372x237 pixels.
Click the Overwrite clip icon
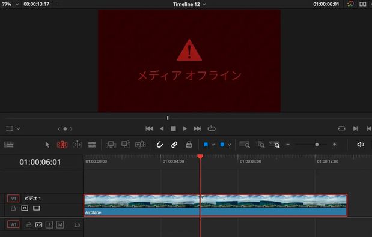tap(126, 144)
